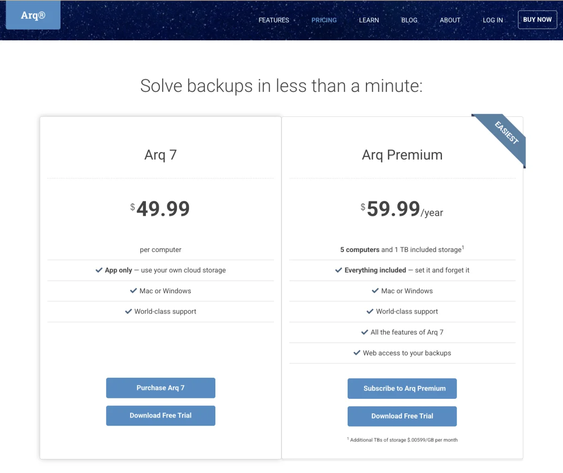The width and height of the screenshot is (563, 473).
Task: Click the Arq 7 plan heading
Action: pyautogui.click(x=160, y=155)
